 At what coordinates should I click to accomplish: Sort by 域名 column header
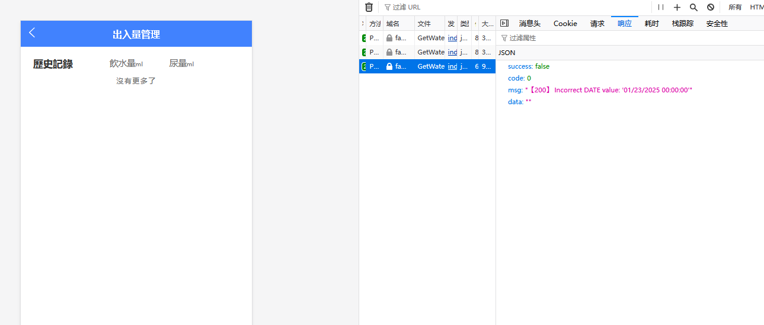pos(399,24)
